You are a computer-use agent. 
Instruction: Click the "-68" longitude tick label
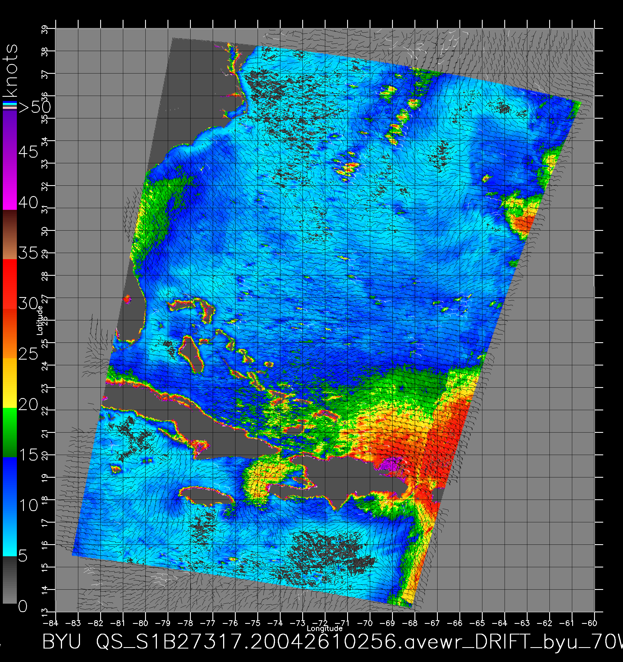410,623
